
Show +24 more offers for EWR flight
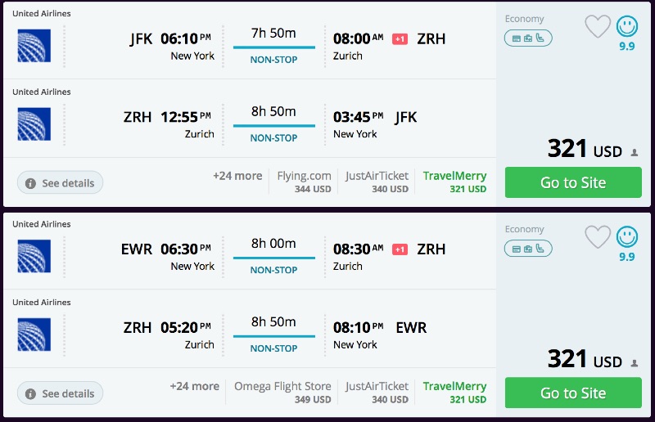tap(194, 386)
